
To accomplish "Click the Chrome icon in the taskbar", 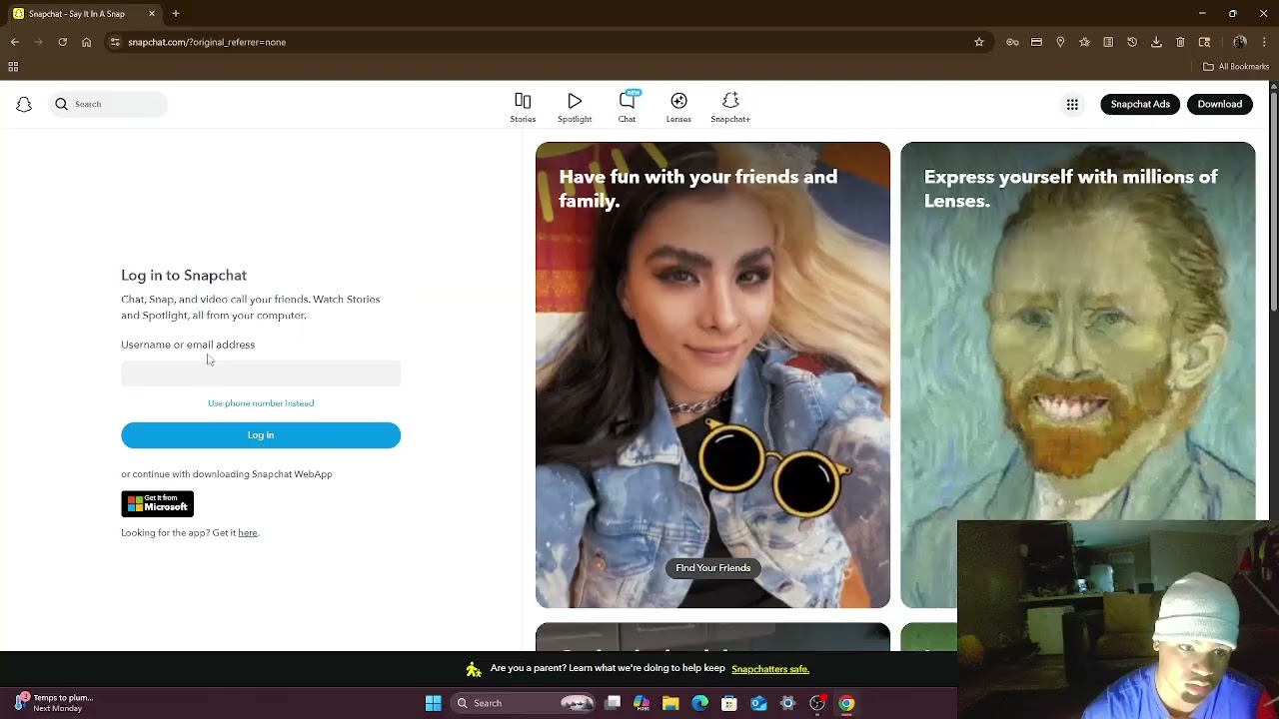I will [x=846, y=703].
